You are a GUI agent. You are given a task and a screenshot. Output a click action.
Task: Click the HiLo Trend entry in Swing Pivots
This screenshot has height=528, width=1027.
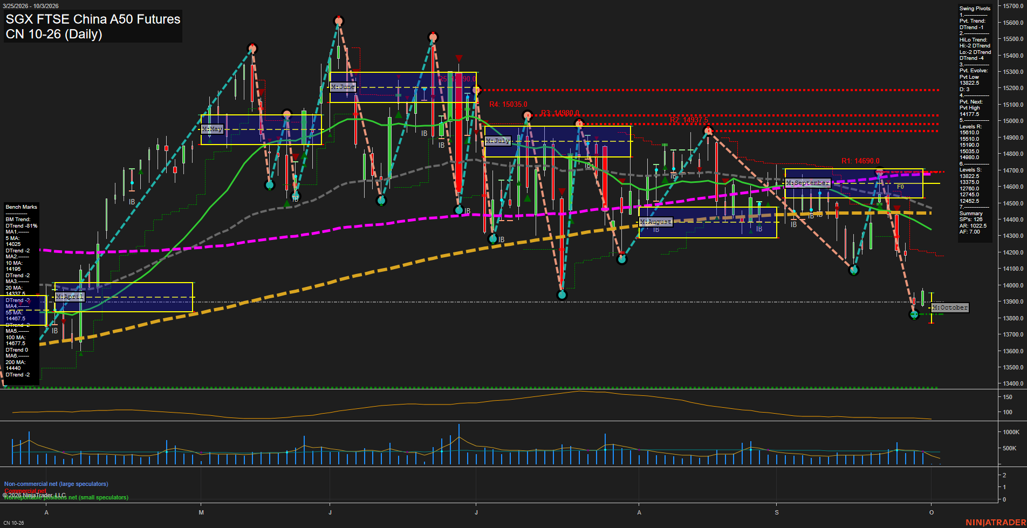coord(975,49)
